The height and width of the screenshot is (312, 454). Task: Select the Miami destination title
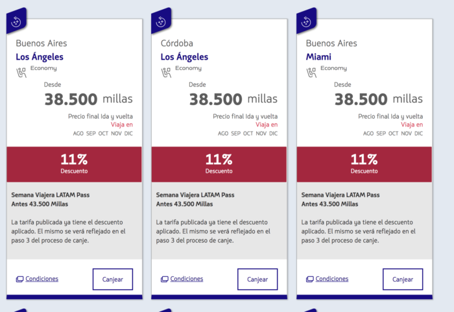click(x=318, y=57)
